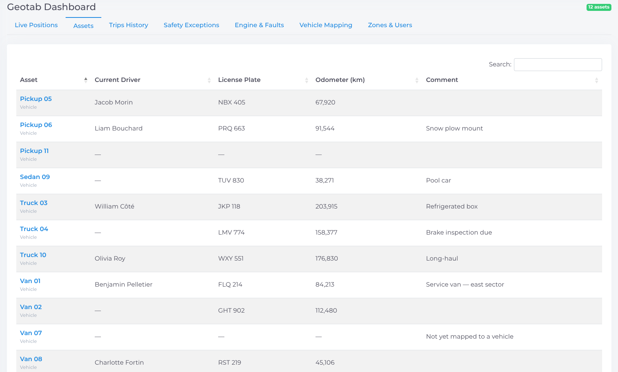Select driver cell Benjamin Pelletier
Image resolution: width=618 pixels, height=372 pixels.
point(123,284)
